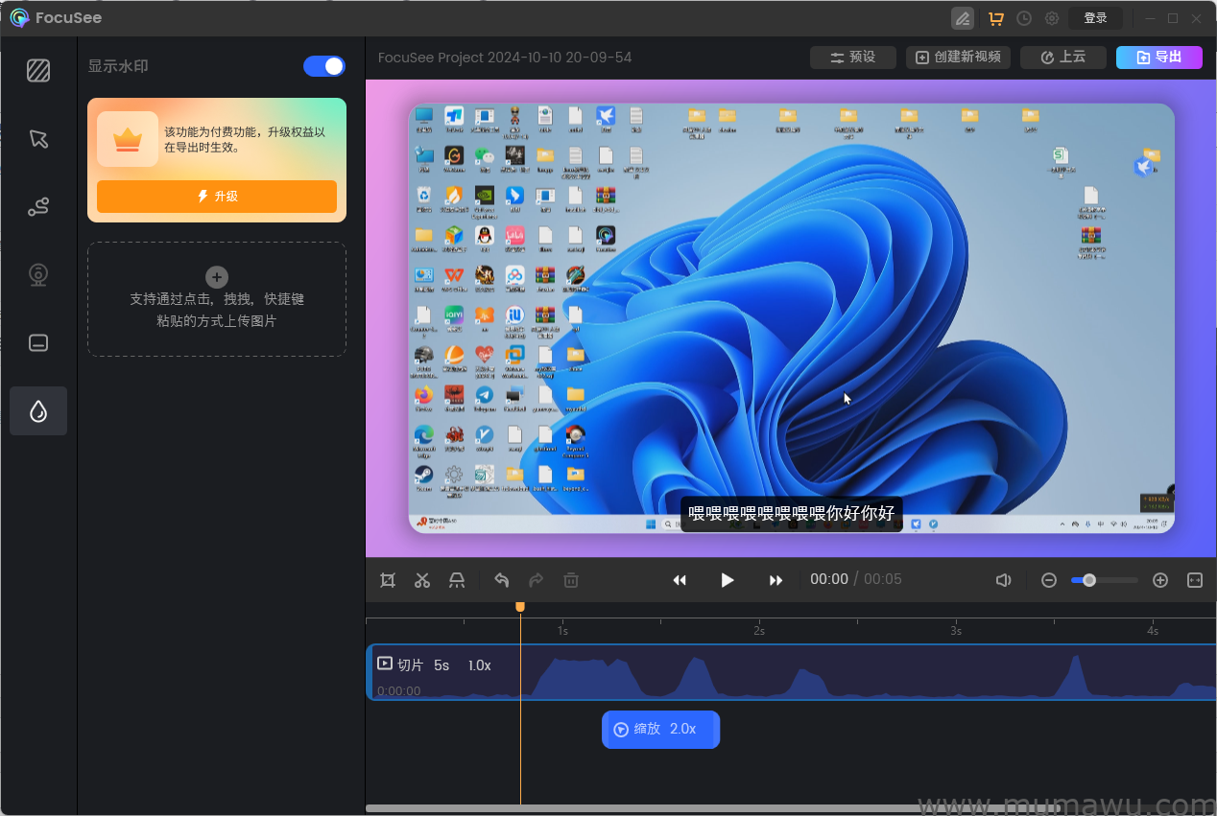Click 创建新视频 to create a new video
This screenshot has width=1217, height=816.
click(x=958, y=57)
